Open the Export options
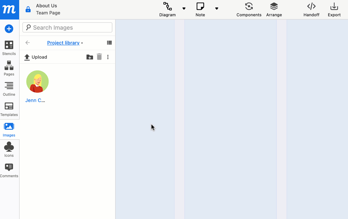 coord(334,9)
